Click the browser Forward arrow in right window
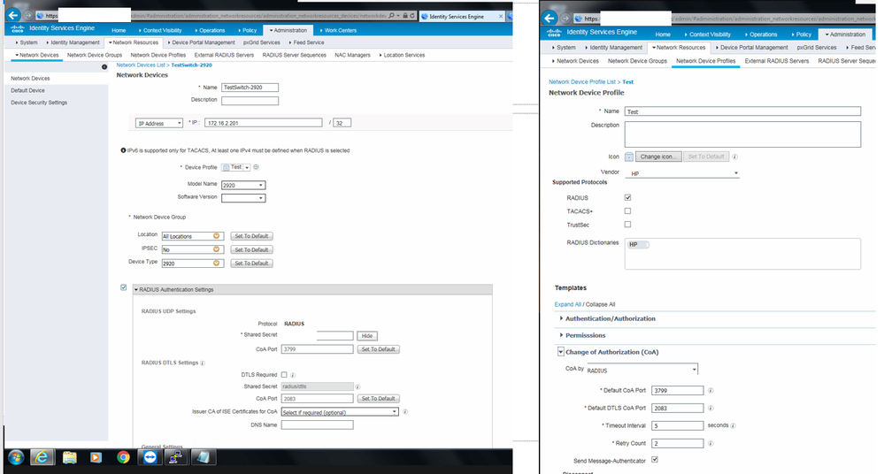This screenshot has width=884, height=474. point(565,18)
